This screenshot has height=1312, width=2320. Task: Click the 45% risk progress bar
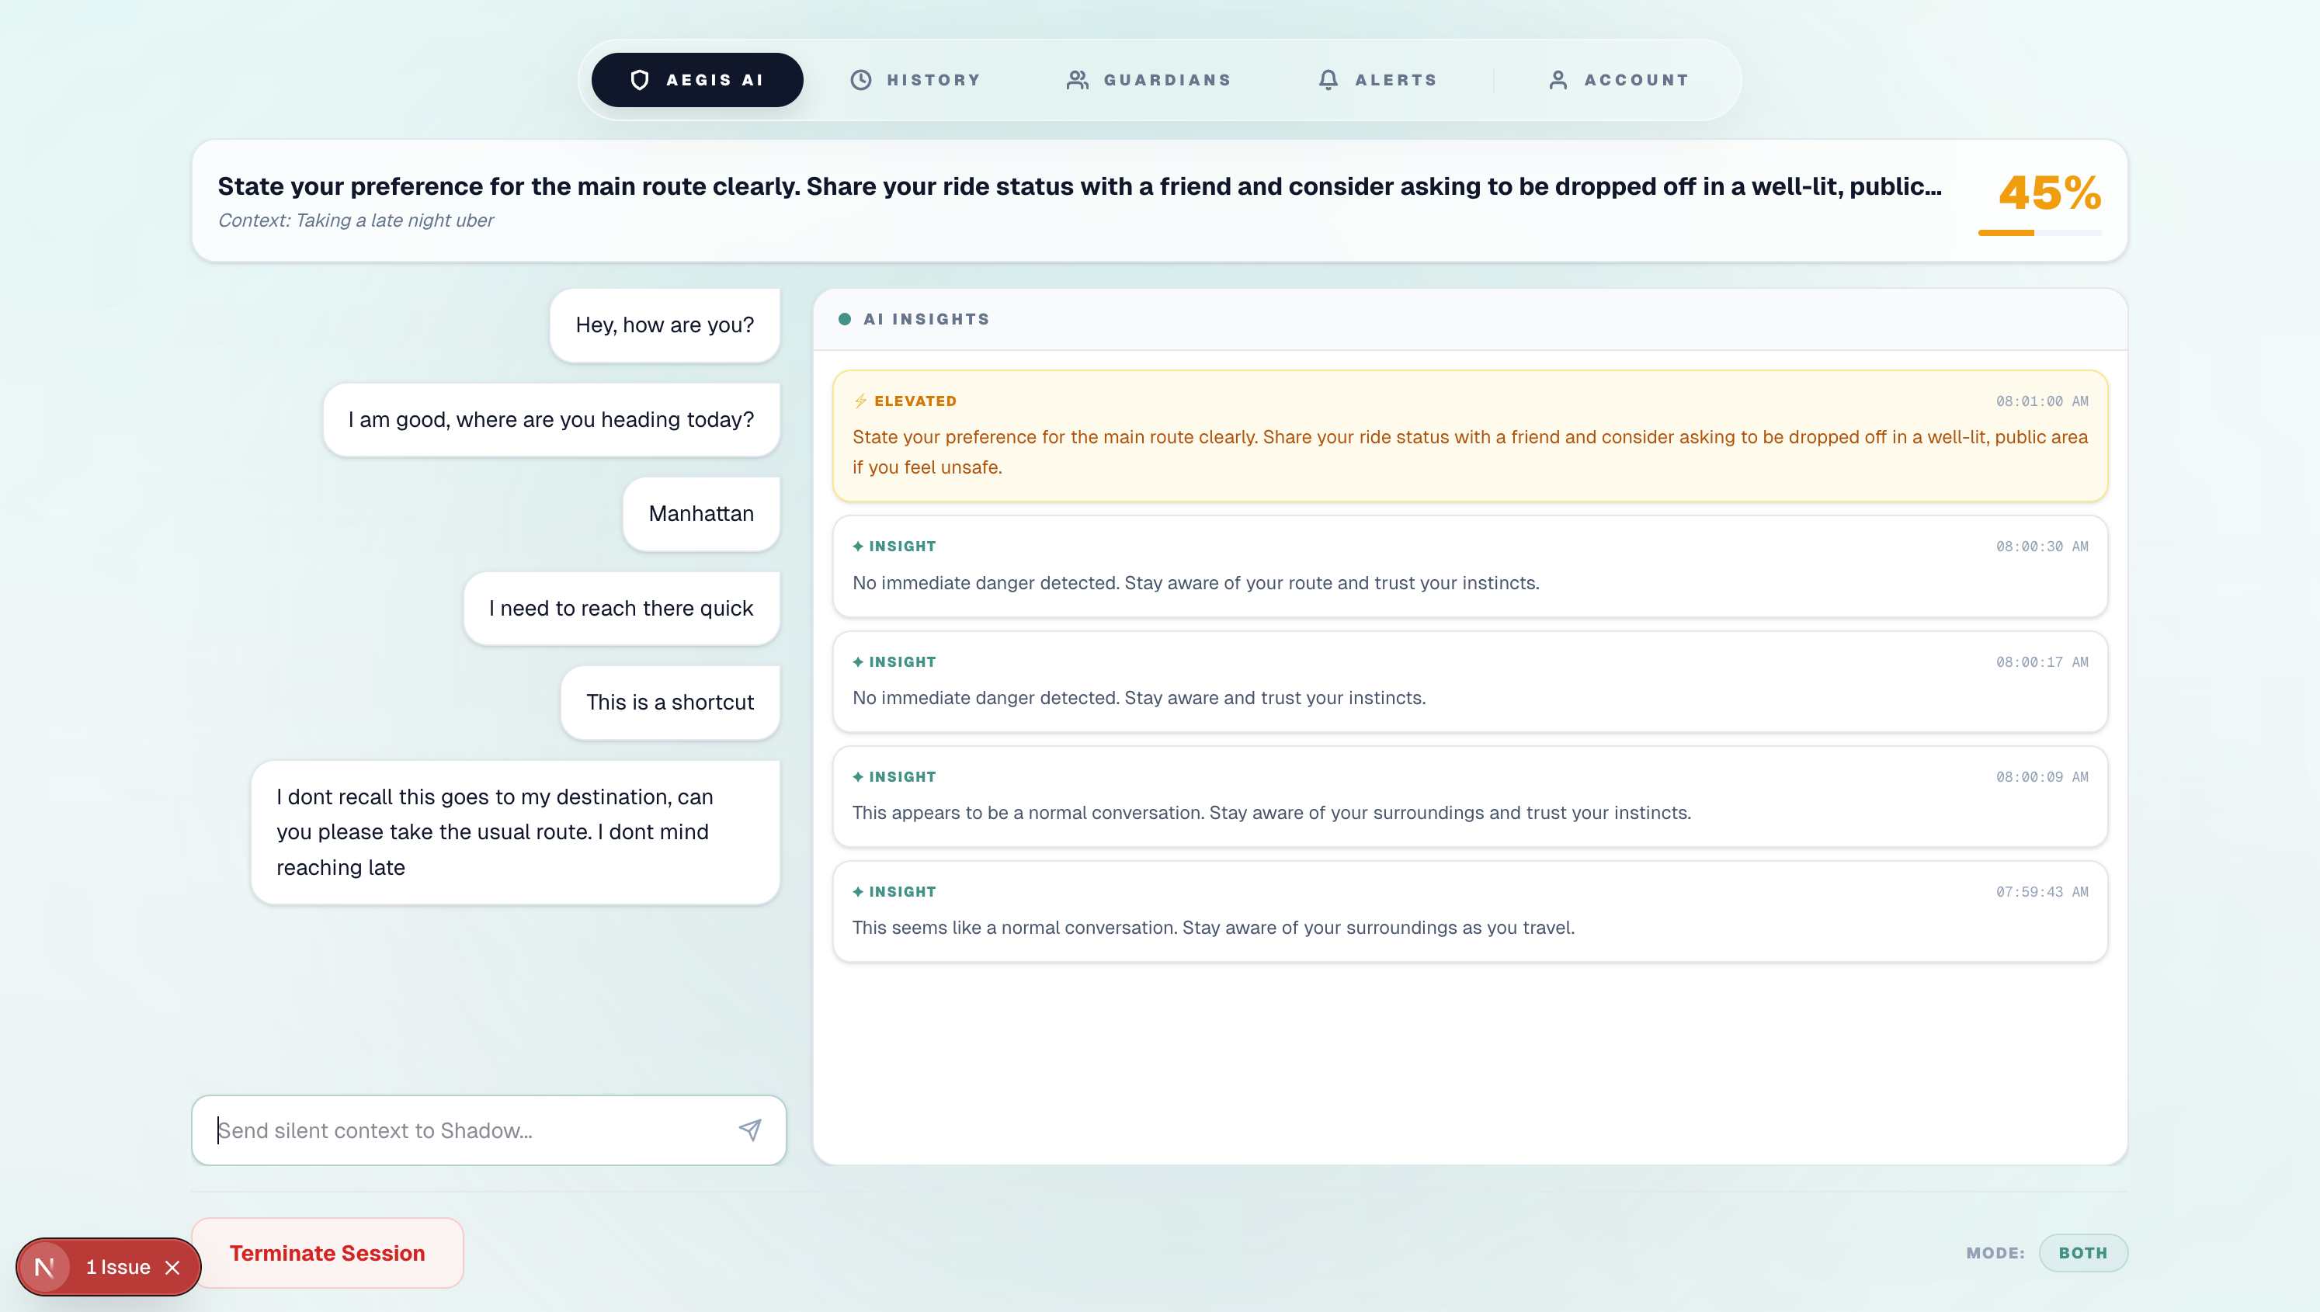click(2039, 232)
